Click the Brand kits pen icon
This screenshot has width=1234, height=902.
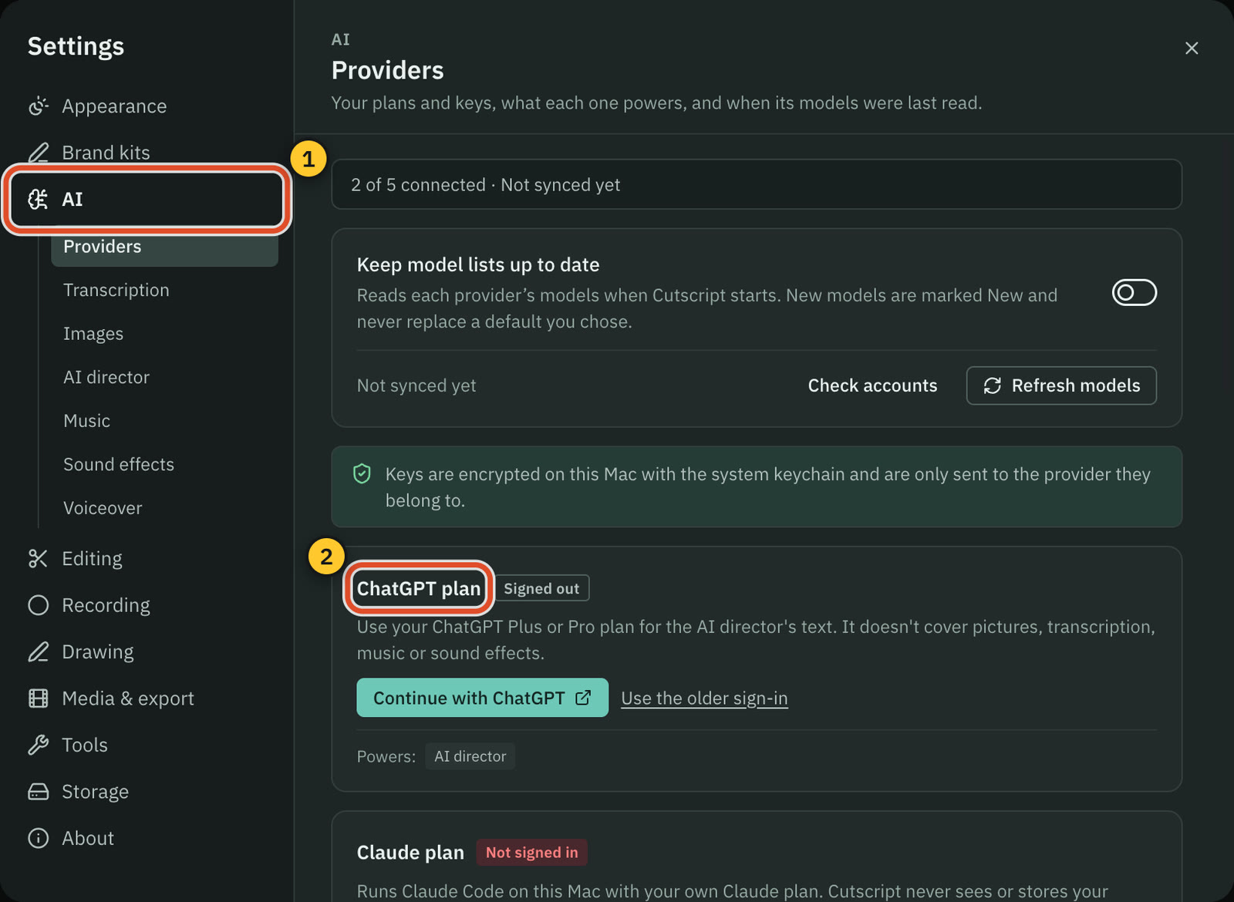pyautogui.click(x=39, y=153)
